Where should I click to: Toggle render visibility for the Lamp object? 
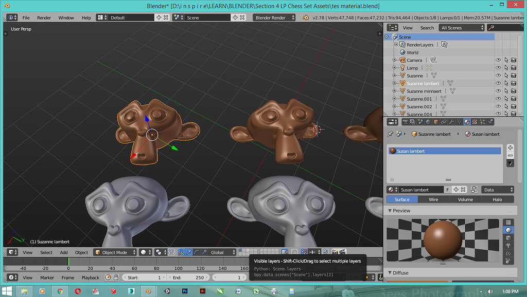tap(513, 68)
